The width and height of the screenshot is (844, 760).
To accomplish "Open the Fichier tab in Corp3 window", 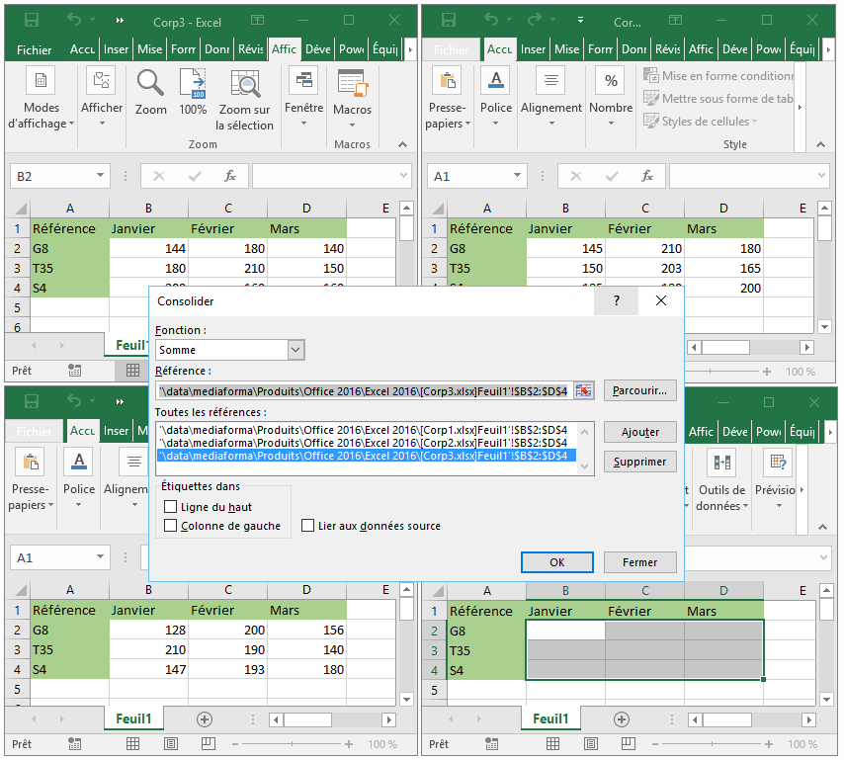I will click(x=35, y=49).
